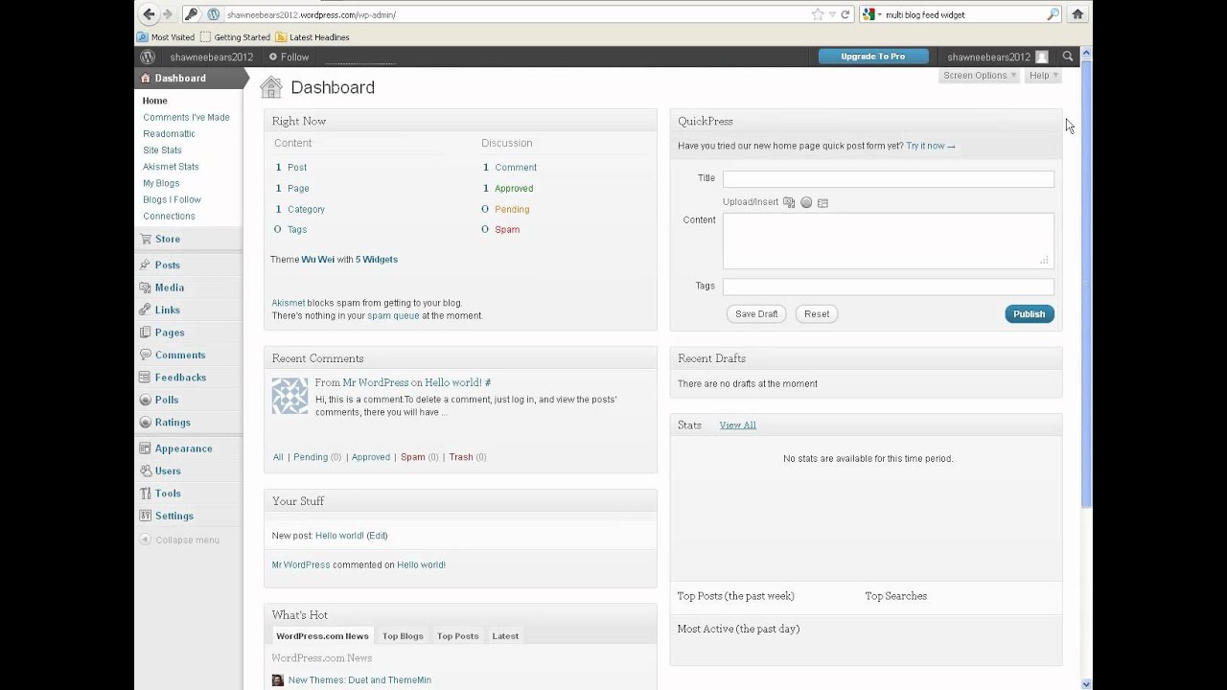
Task: Open Readomattic submenu item
Action: 169,134
